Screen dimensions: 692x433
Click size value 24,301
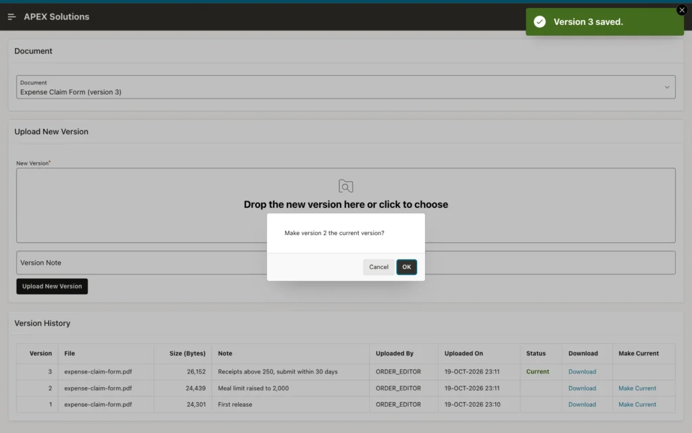(x=196, y=405)
